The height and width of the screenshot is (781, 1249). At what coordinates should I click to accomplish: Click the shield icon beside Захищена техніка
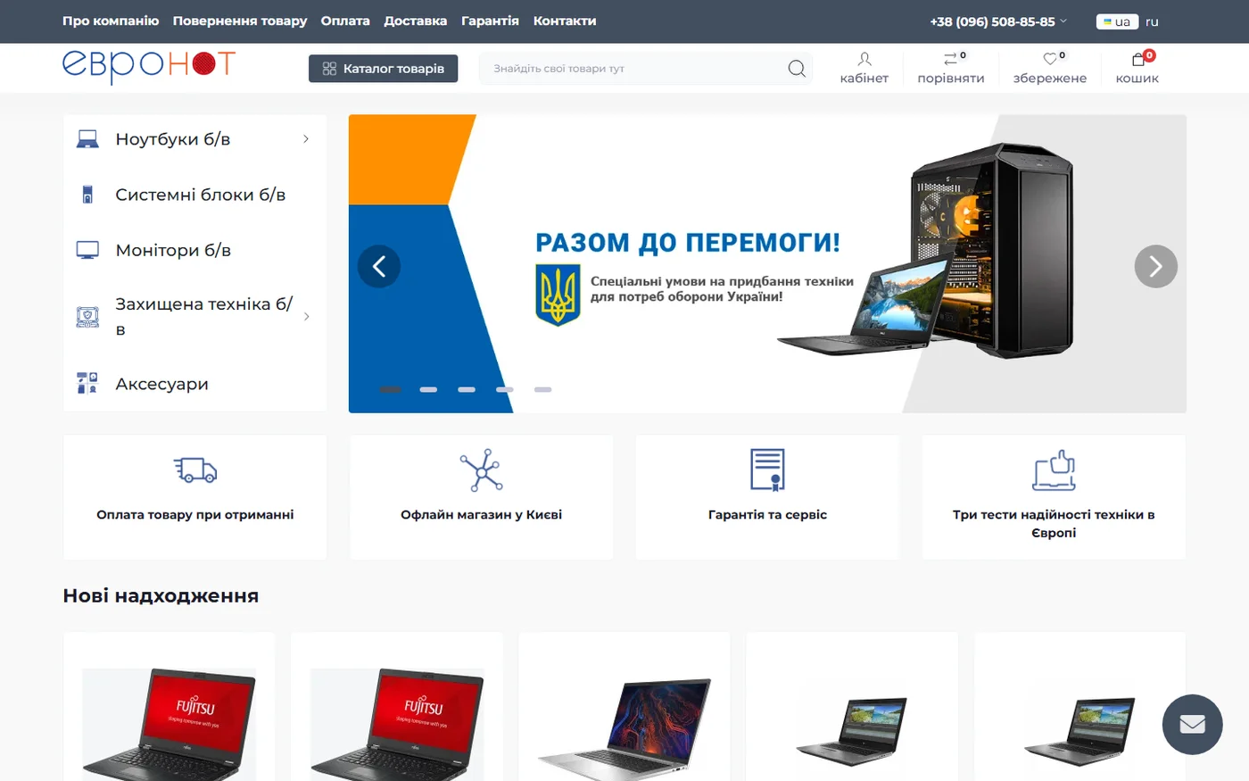click(x=87, y=317)
